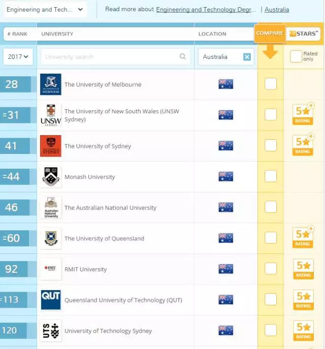
Task: Open the Australia location dropdown
Action: click(226, 57)
